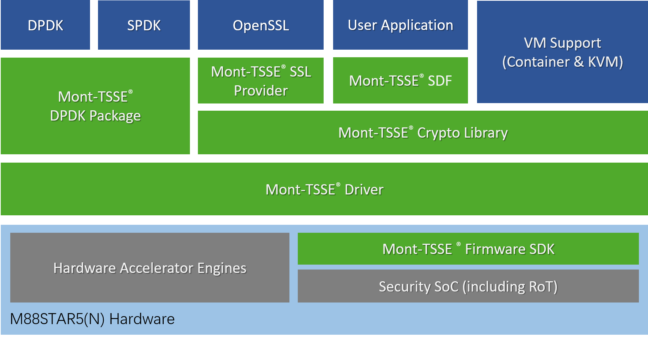
Task: Click the M88STAR5(N) Hardware label
Action: (92, 319)
